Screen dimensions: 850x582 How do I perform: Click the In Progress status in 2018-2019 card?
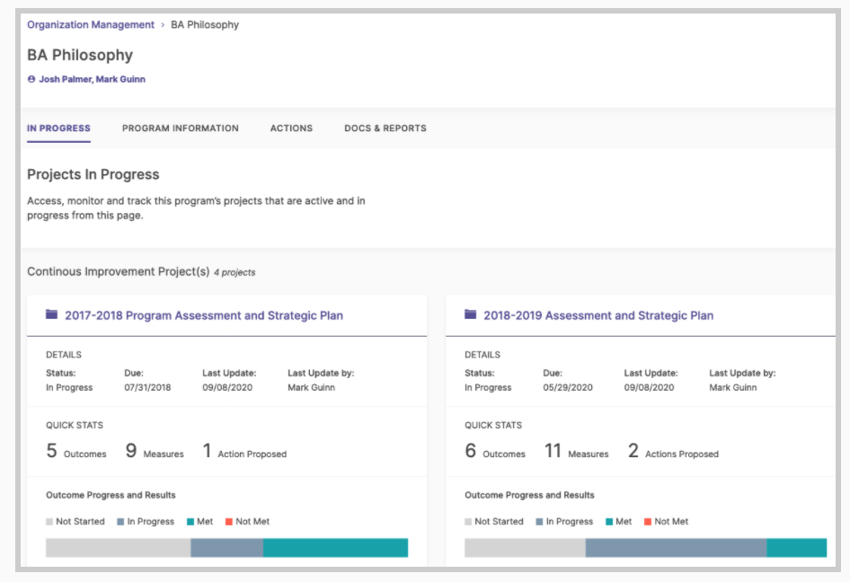488,387
